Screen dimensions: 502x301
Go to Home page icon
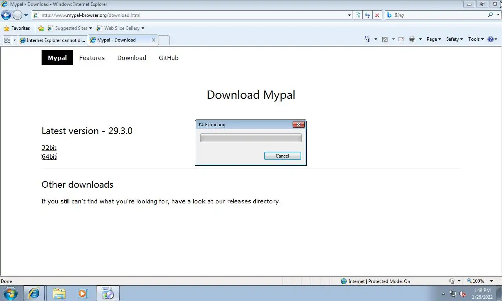point(367,39)
